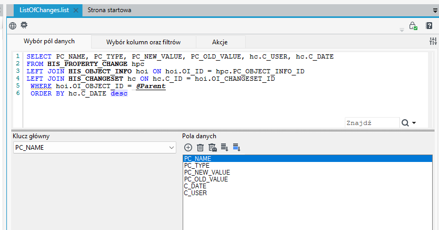Screen dimensions: 439x230
Task: Click line number 3 in the editor gutter
Action: click(x=18, y=71)
